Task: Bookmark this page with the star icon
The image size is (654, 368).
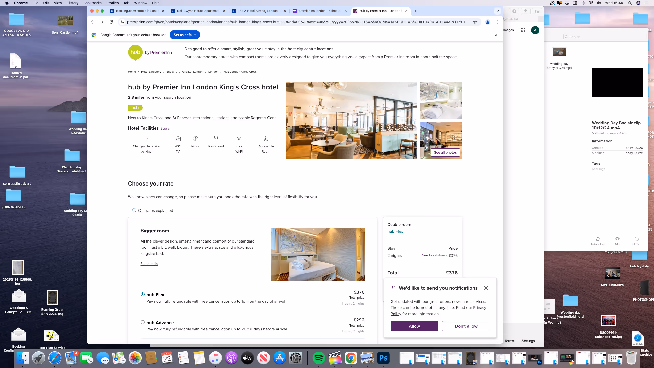Action: (x=475, y=22)
